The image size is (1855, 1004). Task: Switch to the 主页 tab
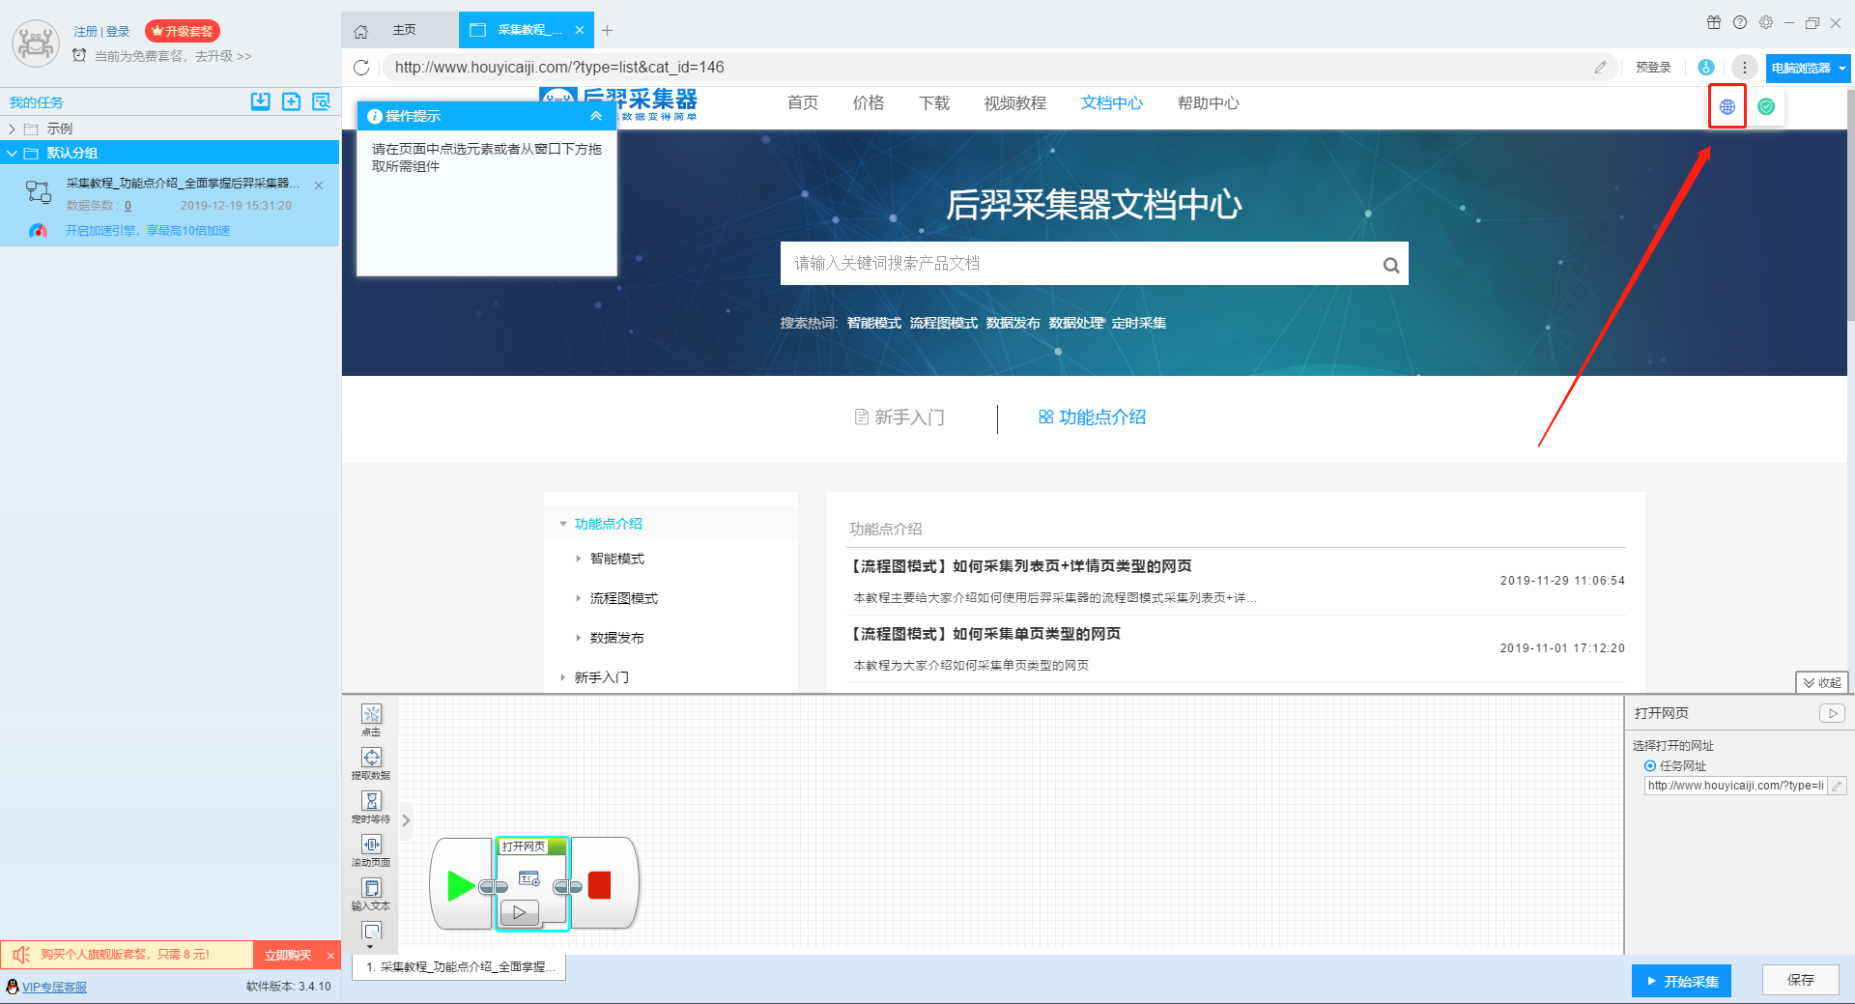(x=400, y=30)
